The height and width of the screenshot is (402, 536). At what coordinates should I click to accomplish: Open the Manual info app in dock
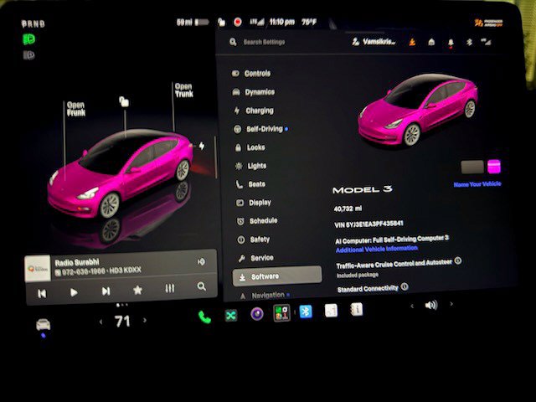click(x=356, y=309)
